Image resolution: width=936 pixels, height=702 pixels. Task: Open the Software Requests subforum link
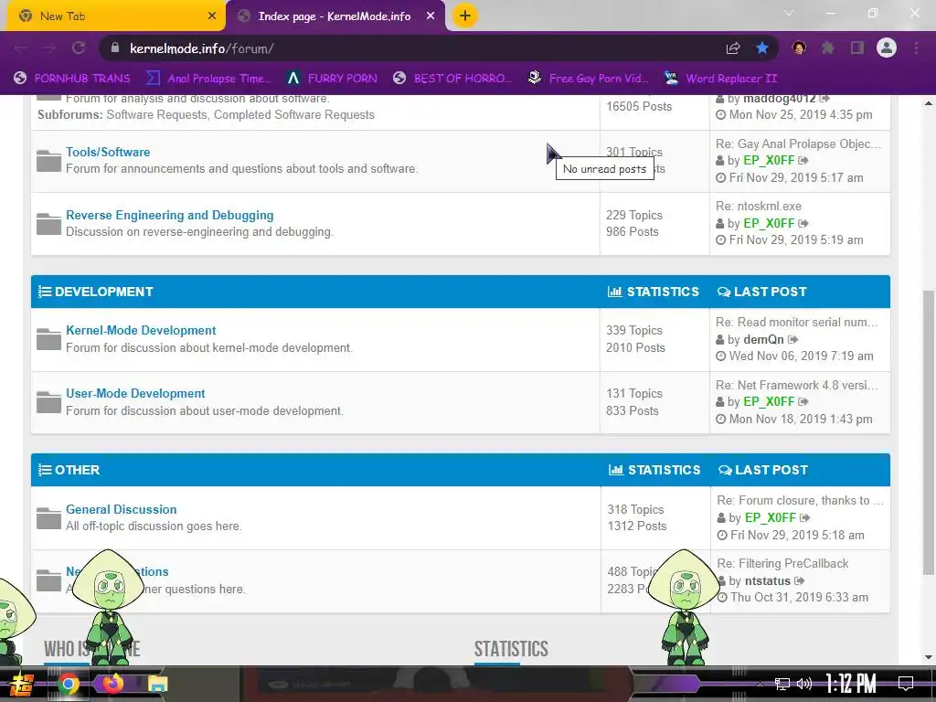[x=156, y=114]
